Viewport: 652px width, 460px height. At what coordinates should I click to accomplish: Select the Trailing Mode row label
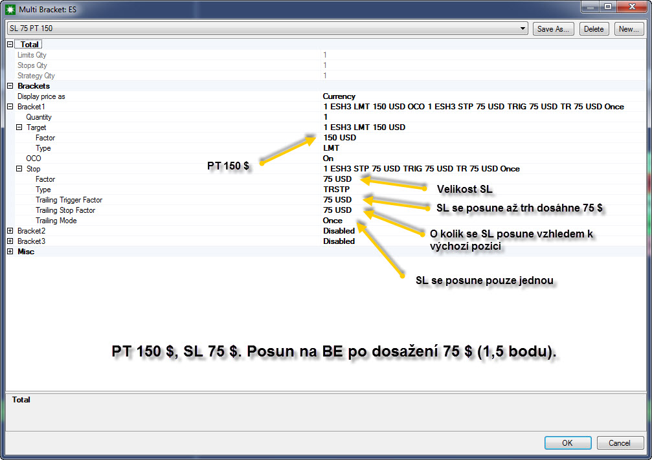56,221
